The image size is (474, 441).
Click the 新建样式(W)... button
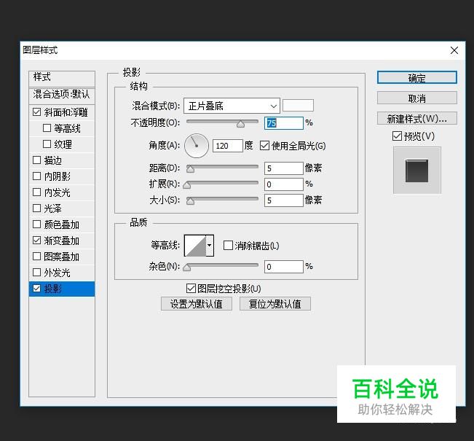(417, 118)
